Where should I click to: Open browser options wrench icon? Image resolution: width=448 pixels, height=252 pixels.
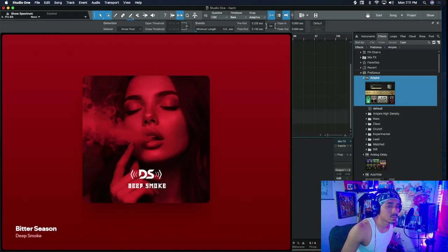click(429, 42)
